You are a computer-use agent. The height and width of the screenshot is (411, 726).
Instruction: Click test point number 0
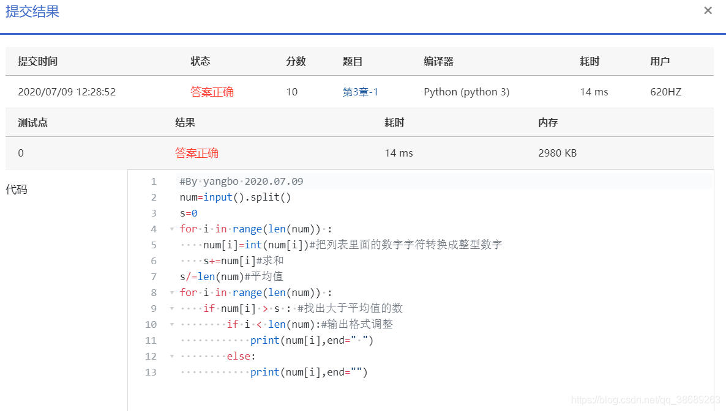[x=21, y=153]
